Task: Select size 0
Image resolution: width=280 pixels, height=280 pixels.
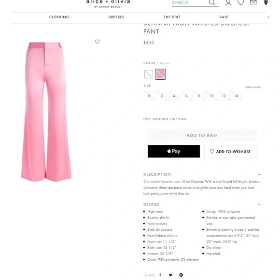Action: (x=149, y=96)
